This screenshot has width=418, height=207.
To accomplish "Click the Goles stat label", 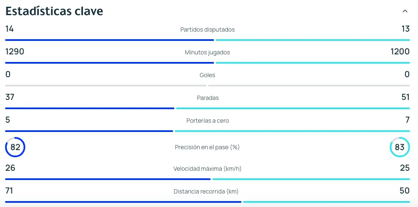I will coord(207,75).
